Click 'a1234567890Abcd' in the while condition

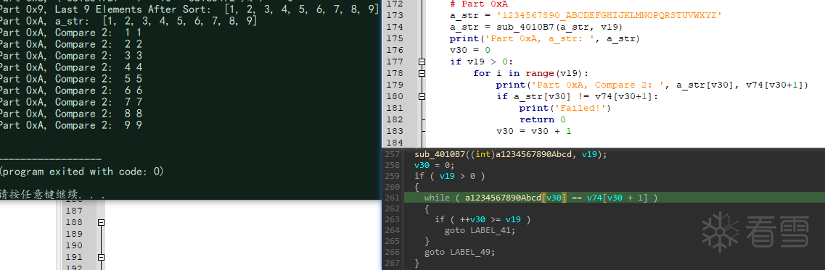504,198
